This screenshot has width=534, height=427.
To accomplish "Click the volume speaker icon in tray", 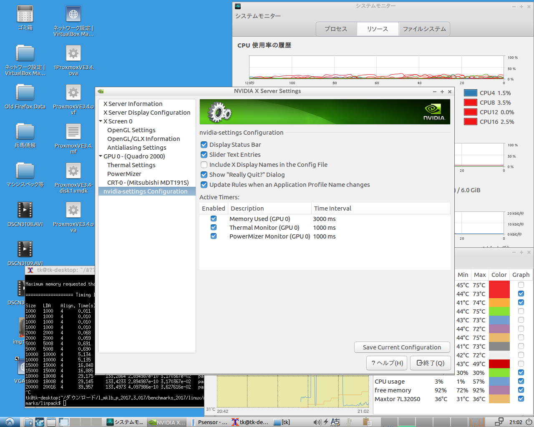I will click(x=317, y=422).
